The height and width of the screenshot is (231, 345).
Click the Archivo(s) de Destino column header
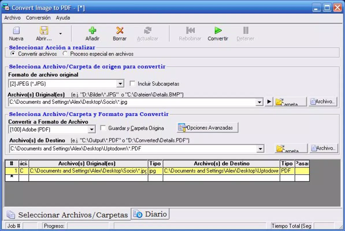[x=221, y=163]
